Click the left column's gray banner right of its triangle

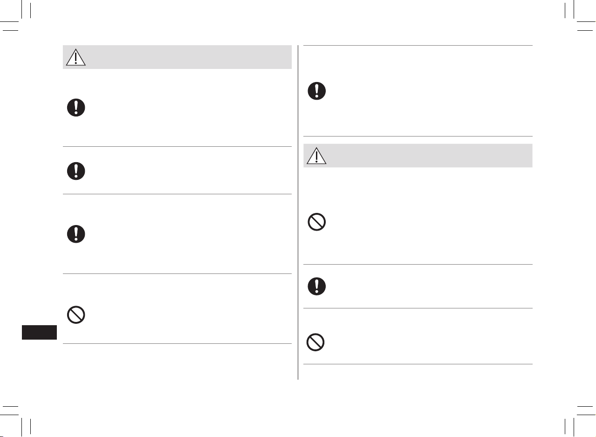pos(189,57)
